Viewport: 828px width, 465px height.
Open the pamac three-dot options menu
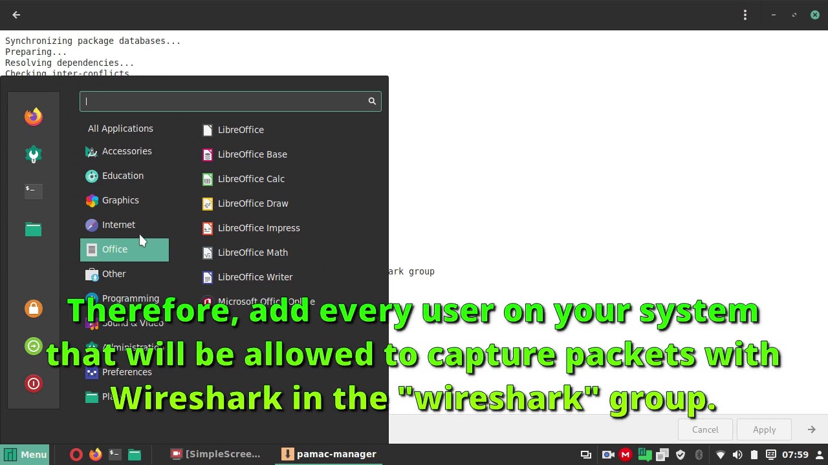745,15
